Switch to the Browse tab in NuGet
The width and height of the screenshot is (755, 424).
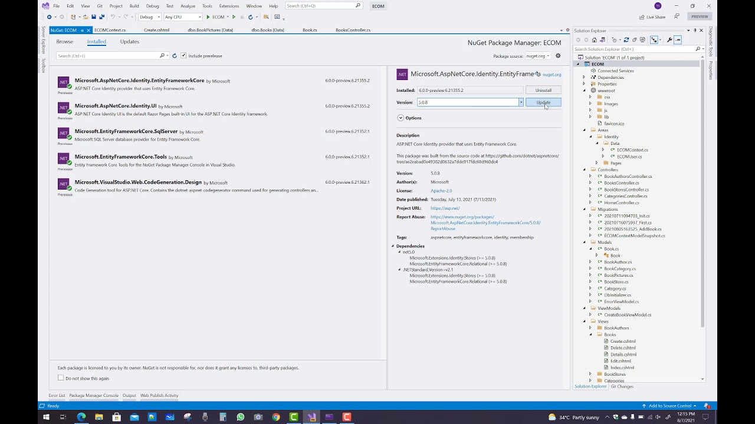click(65, 42)
